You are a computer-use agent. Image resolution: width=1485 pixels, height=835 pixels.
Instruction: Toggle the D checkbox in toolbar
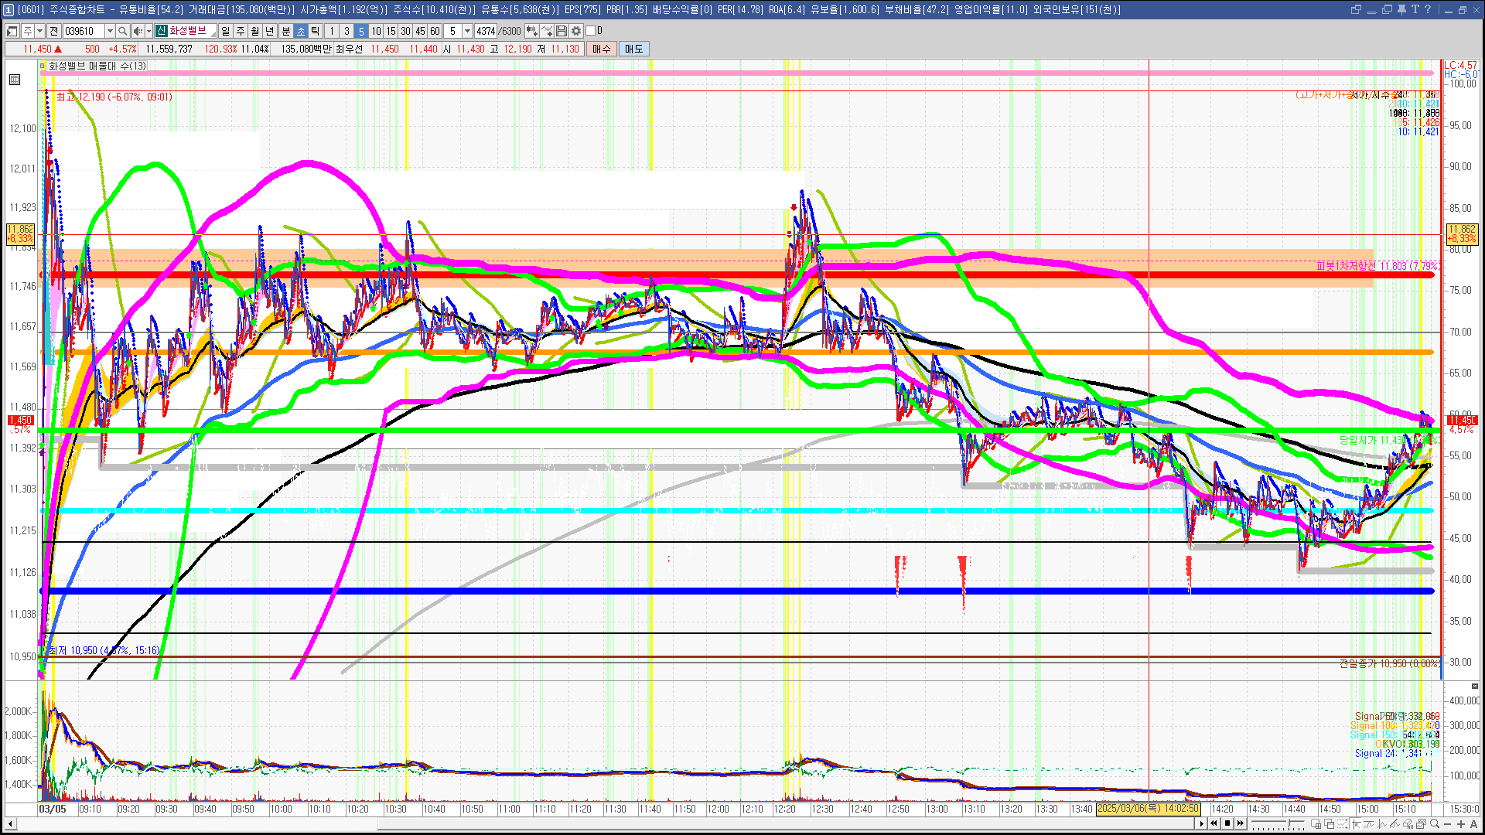[x=591, y=31]
